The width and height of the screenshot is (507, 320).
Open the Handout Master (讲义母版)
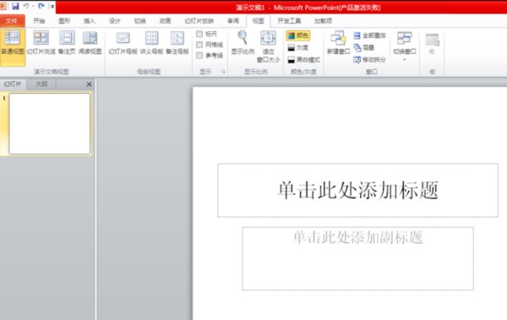[x=151, y=42]
